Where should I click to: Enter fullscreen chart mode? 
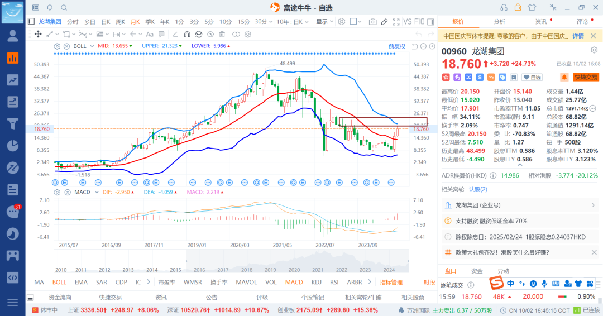point(396,22)
